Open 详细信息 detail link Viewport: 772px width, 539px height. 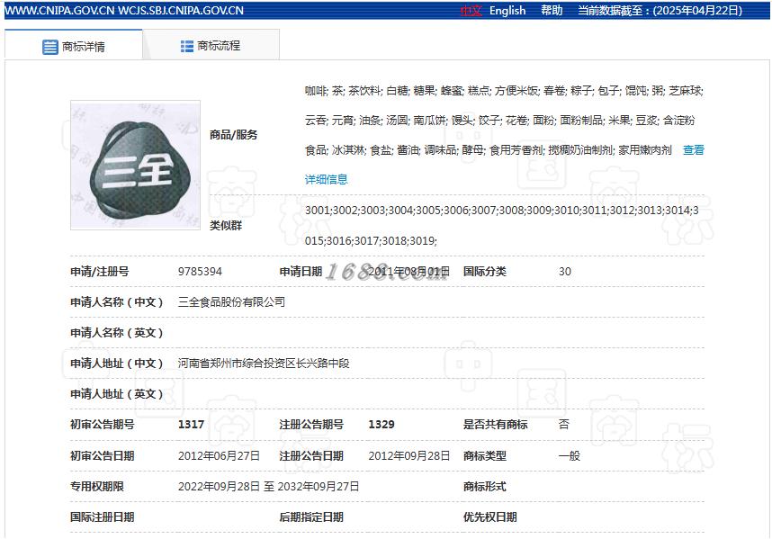click(326, 179)
